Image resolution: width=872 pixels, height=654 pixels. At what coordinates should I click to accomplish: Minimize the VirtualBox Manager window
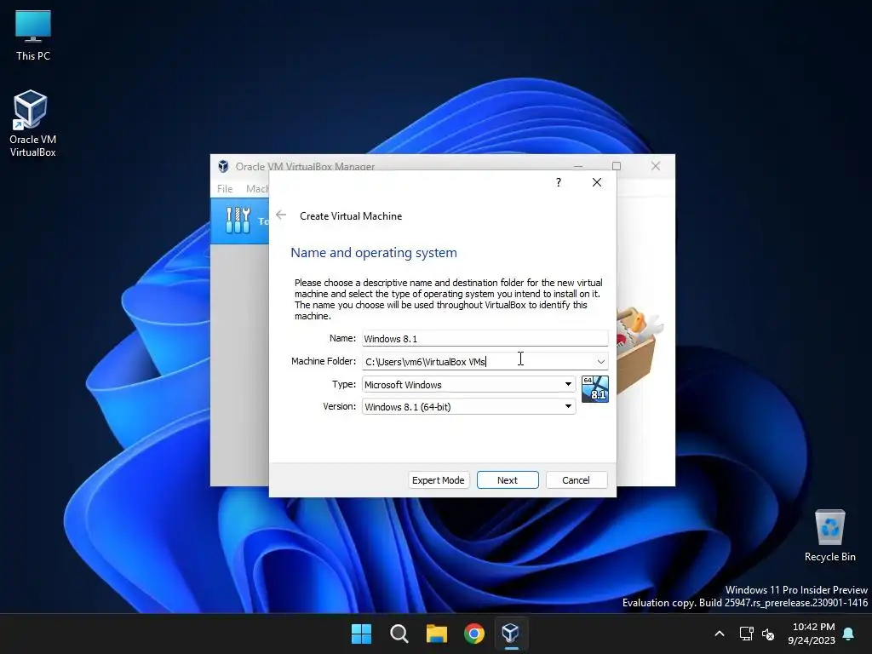tap(578, 166)
